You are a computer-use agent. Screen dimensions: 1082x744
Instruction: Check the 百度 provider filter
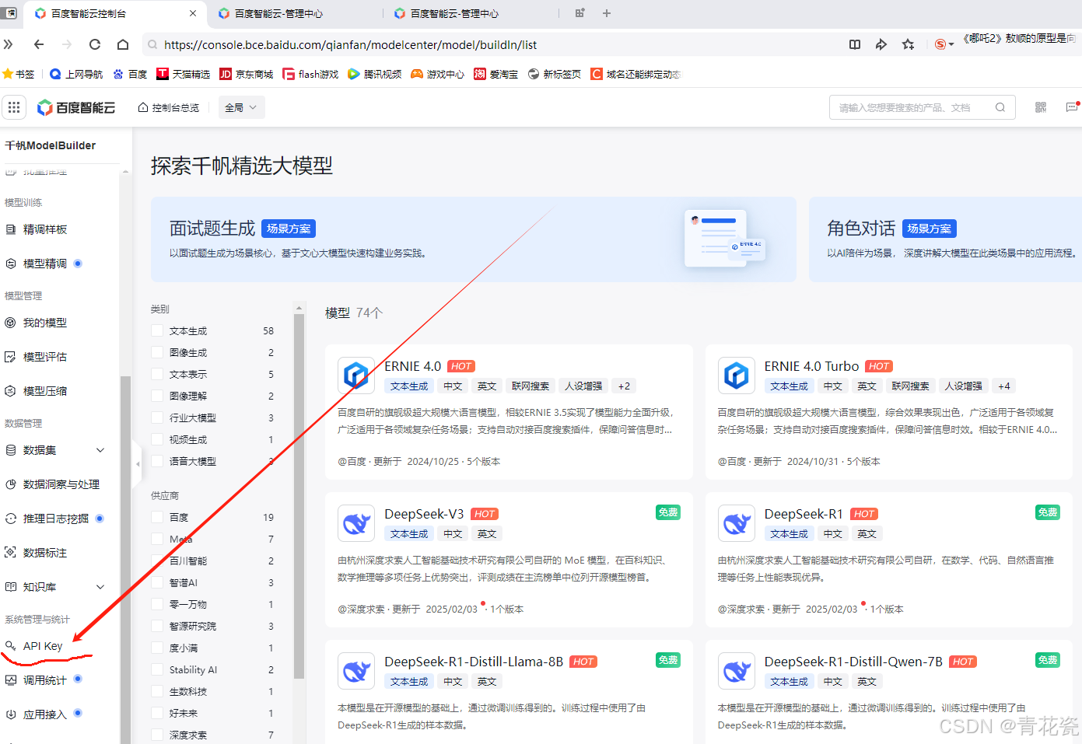157,517
